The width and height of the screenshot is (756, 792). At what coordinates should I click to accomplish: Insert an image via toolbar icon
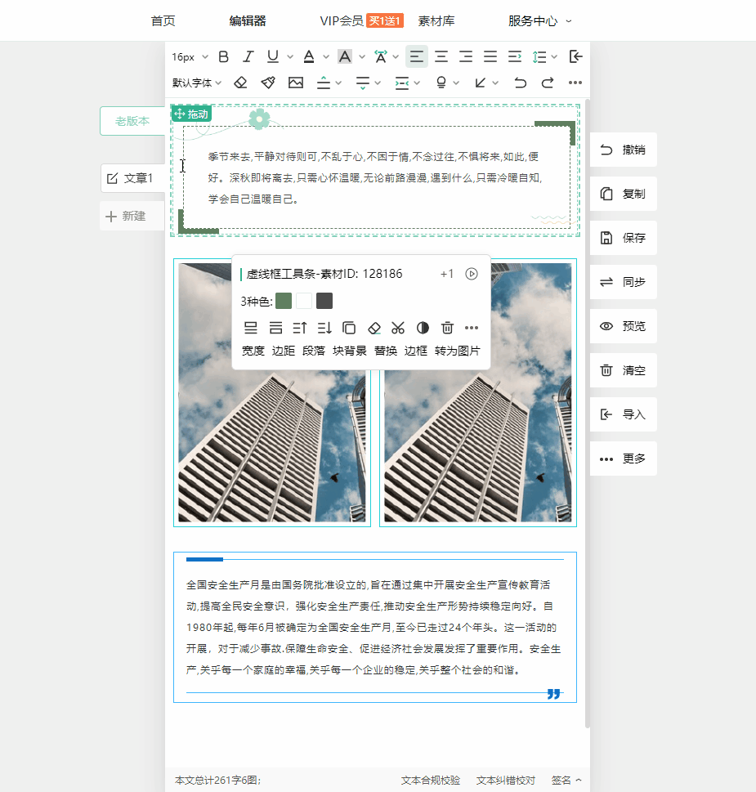click(x=296, y=83)
